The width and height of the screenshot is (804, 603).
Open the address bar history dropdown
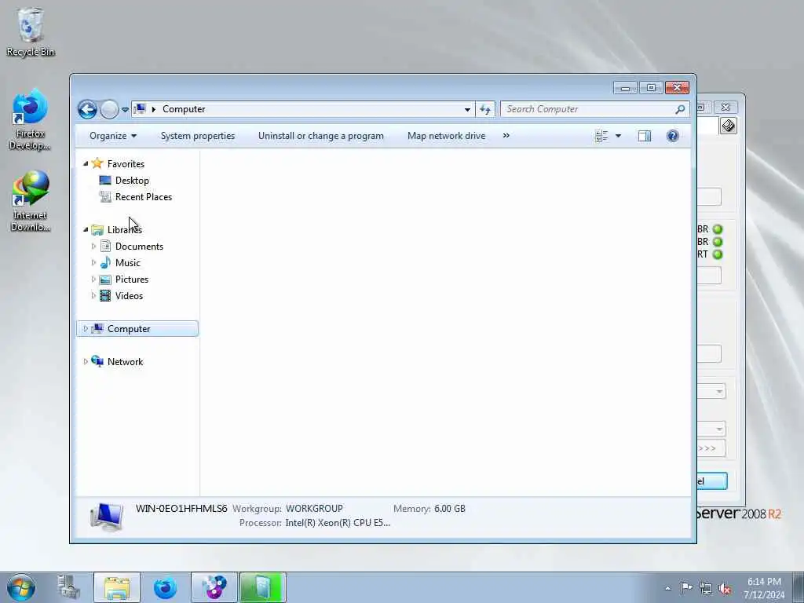click(x=467, y=109)
